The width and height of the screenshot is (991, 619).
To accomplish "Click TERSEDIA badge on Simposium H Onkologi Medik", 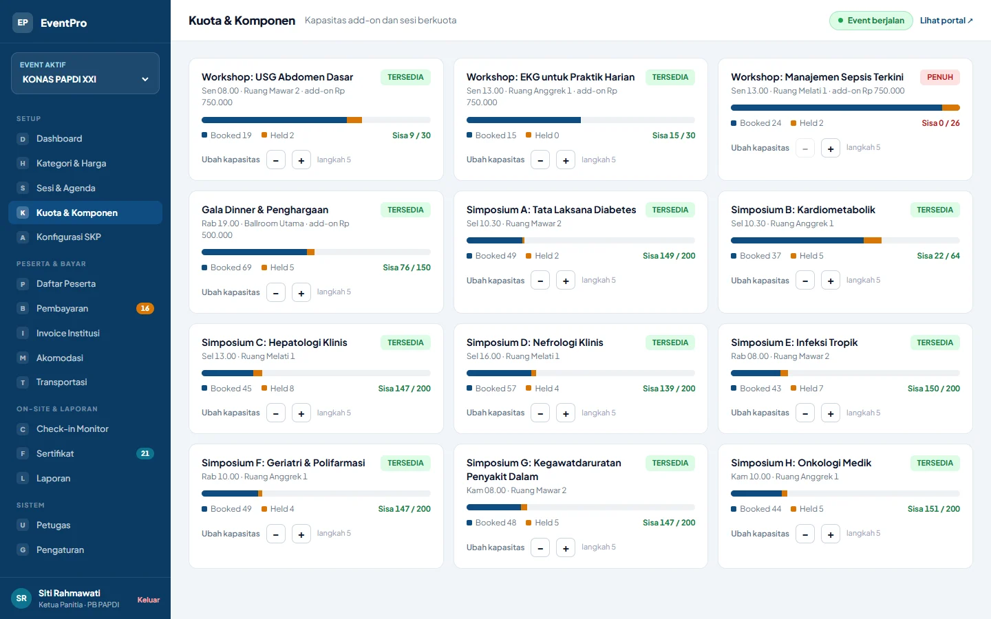I will [x=935, y=463].
